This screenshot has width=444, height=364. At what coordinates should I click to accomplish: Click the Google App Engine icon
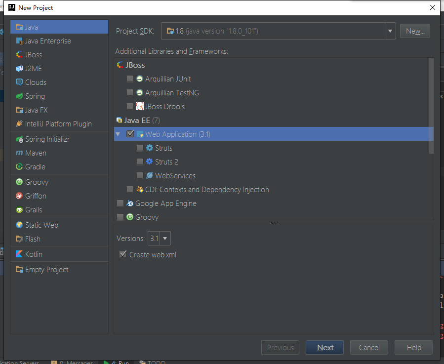coord(130,203)
